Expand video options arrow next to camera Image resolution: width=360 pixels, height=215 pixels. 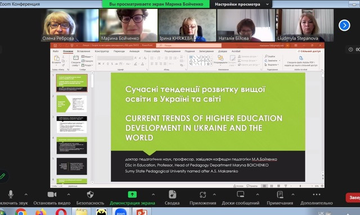pyautogui.click(x=69, y=195)
